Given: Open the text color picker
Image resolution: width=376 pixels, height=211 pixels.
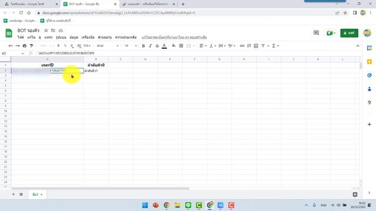Looking at the screenshot, I should click(x=164, y=46).
